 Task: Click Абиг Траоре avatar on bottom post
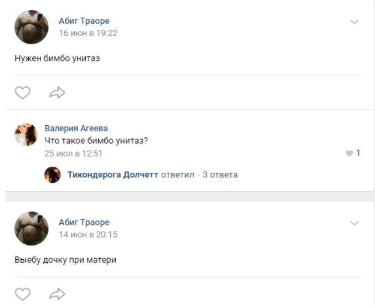coord(32,228)
